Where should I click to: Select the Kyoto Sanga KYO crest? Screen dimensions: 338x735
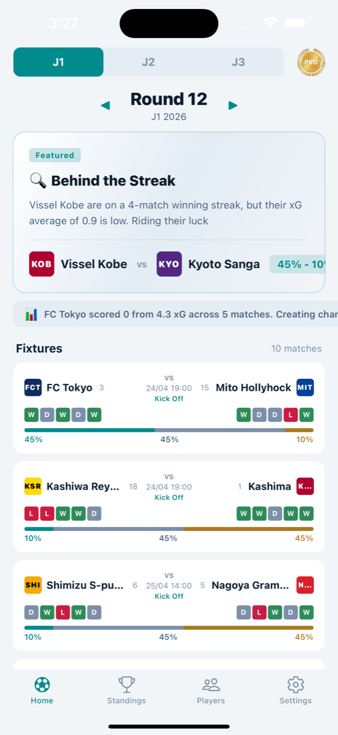(168, 263)
